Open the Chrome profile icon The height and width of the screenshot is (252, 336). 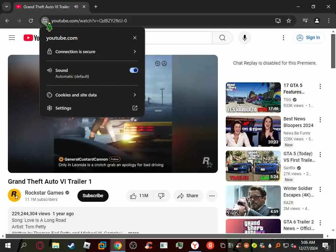tap(317, 21)
